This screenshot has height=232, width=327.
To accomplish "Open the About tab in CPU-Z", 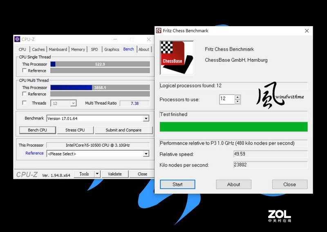I will click(x=144, y=49).
